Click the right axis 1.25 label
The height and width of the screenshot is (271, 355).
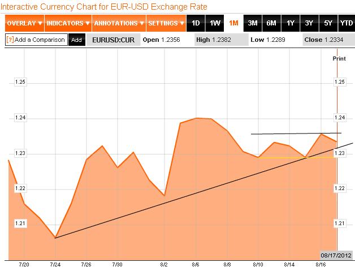point(340,82)
